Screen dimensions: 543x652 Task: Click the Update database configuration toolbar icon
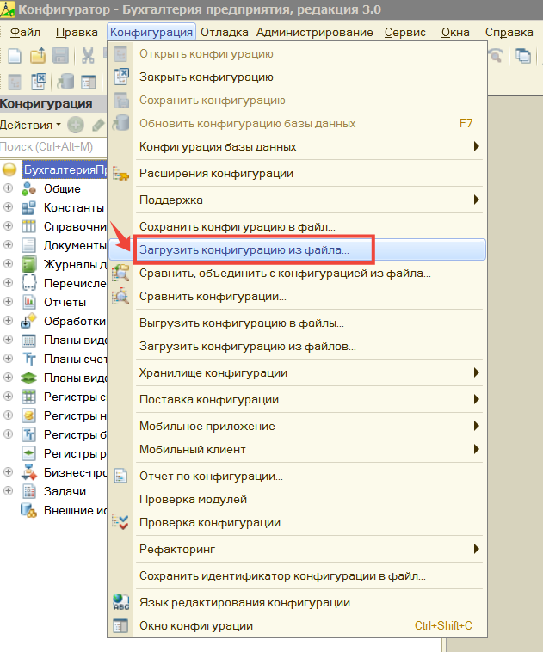[x=65, y=82]
